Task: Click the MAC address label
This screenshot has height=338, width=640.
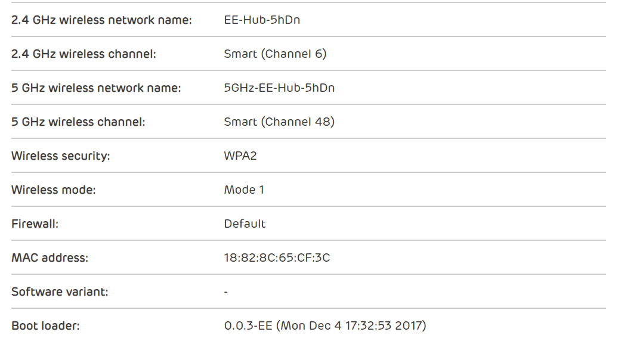Action: pos(50,258)
